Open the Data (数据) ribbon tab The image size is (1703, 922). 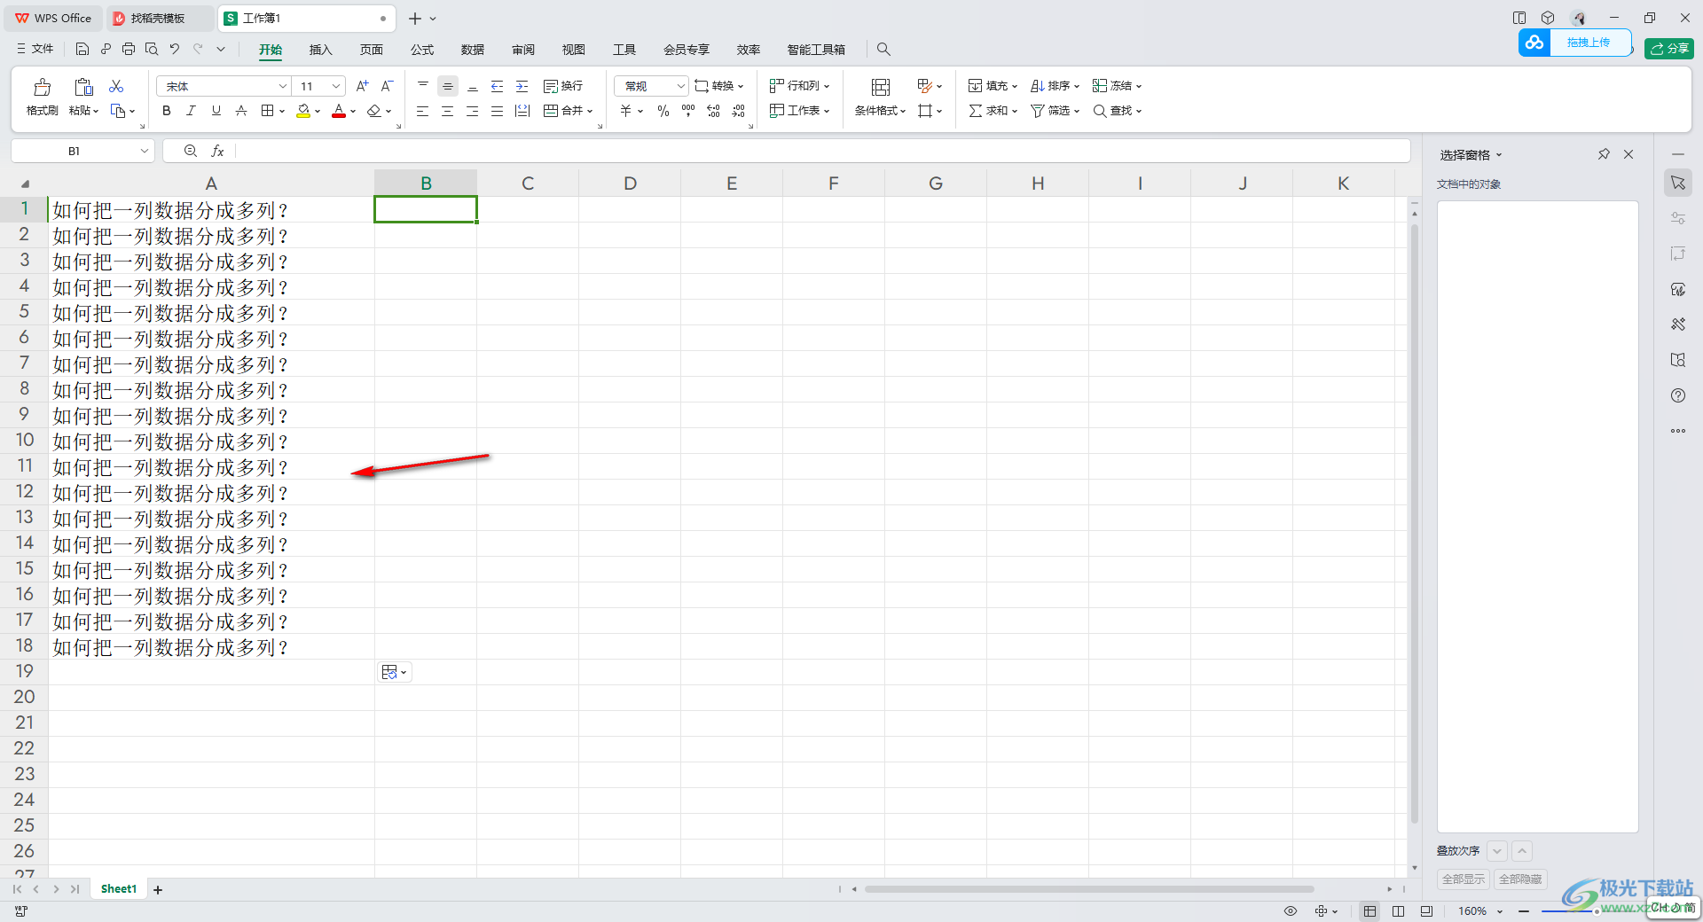(473, 50)
